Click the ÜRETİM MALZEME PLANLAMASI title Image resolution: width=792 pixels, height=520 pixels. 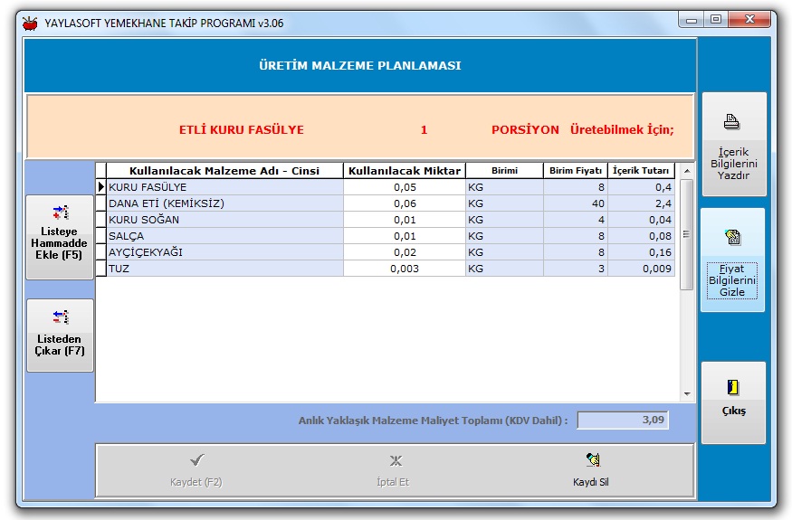pos(360,66)
